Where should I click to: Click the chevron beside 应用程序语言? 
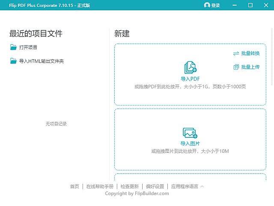202,187
